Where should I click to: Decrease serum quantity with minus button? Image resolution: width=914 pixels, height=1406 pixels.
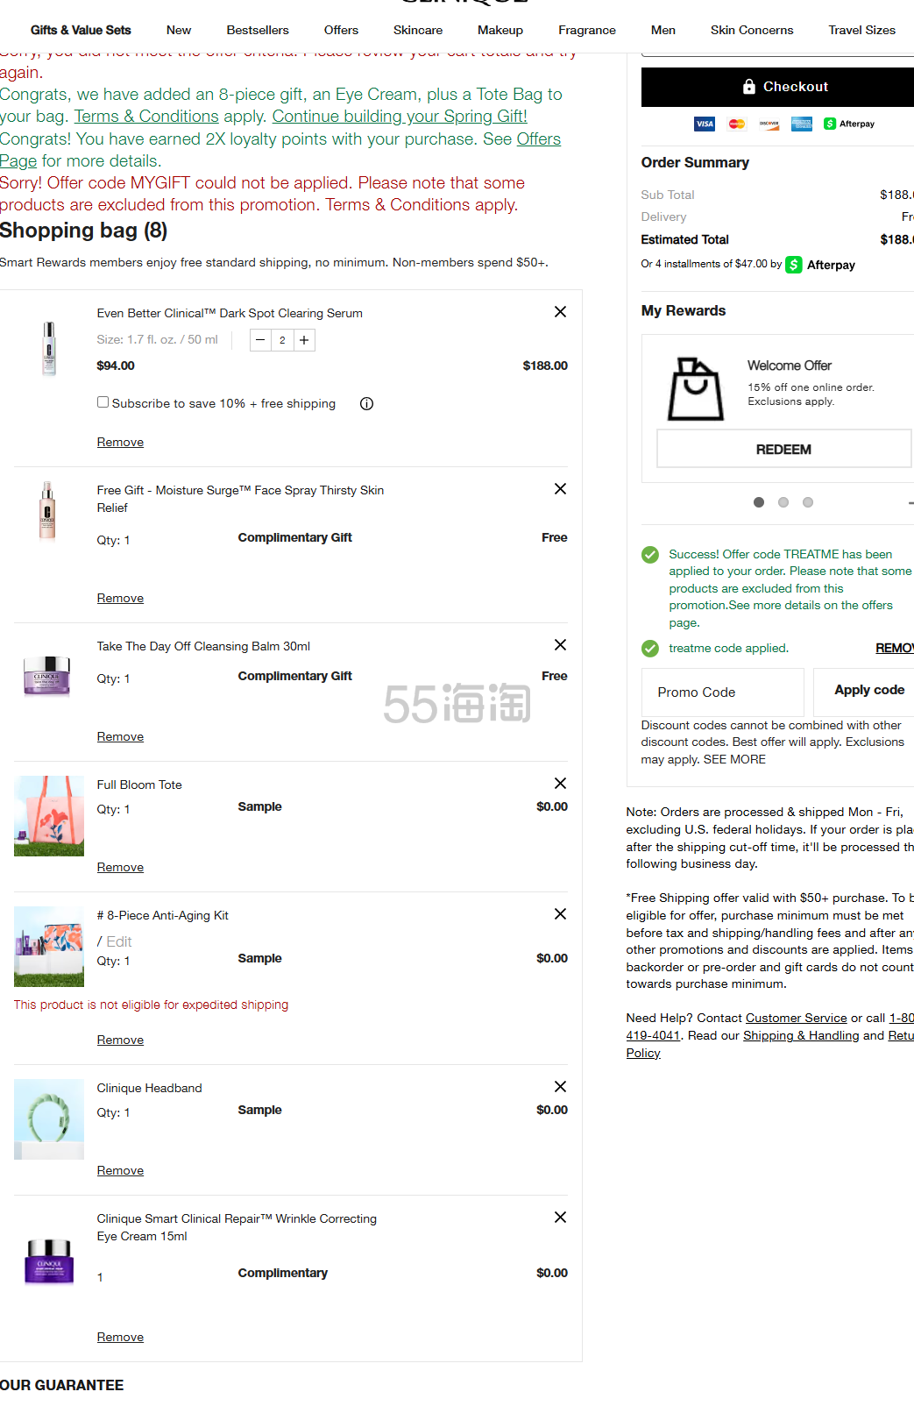(x=260, y=340)
